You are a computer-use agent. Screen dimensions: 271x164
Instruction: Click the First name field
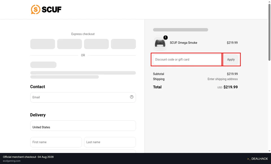pos(56,142)
